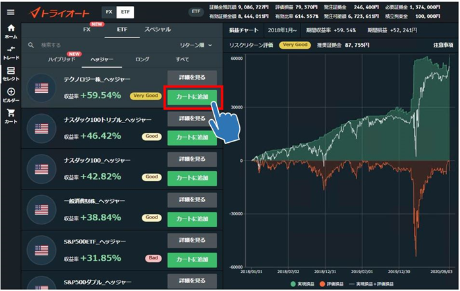The width and height of the screenshot is (460, 291).
Task: Click the 2018/01/01 axis date label
Action: point(251,272)
